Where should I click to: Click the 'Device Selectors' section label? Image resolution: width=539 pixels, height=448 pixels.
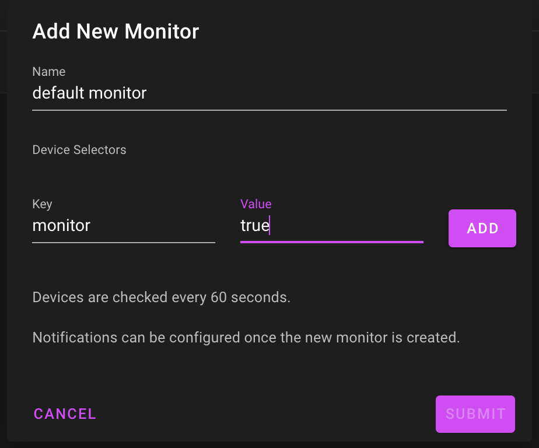[x=79, y=150]
